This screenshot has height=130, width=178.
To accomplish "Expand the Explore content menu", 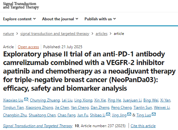I will pyautogui.click(x=19, y=19).
